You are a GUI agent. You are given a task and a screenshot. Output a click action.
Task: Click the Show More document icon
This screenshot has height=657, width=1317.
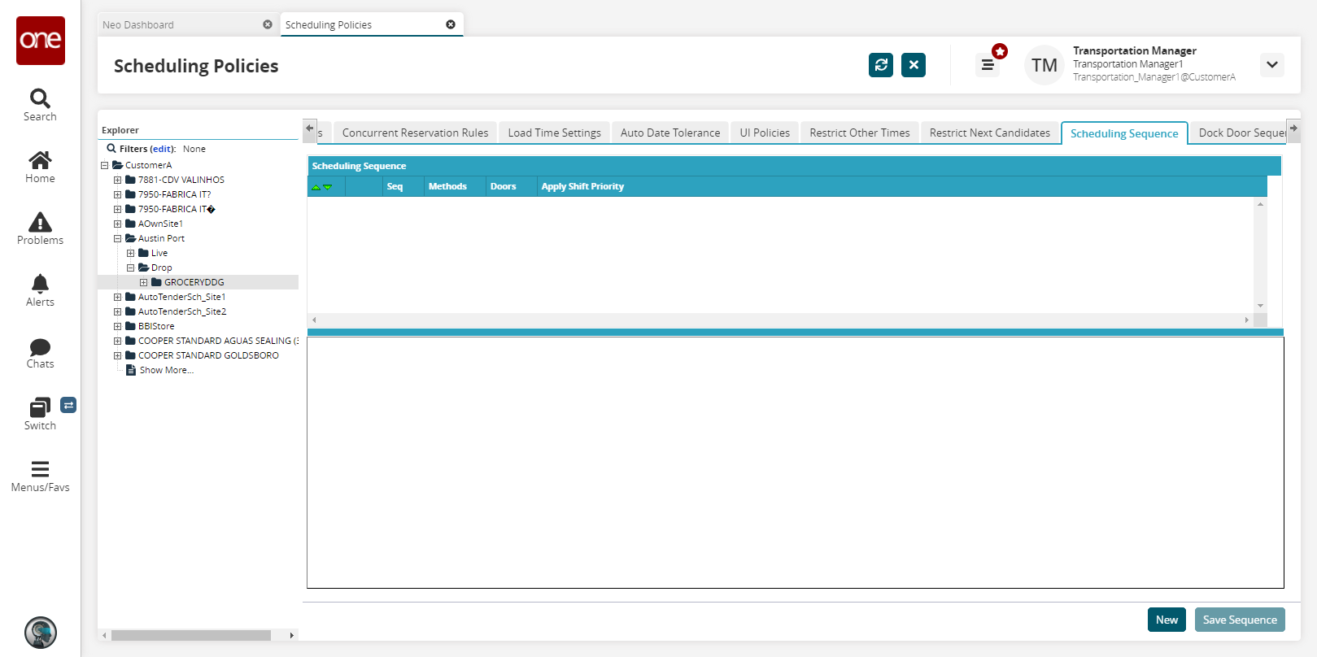131,370
